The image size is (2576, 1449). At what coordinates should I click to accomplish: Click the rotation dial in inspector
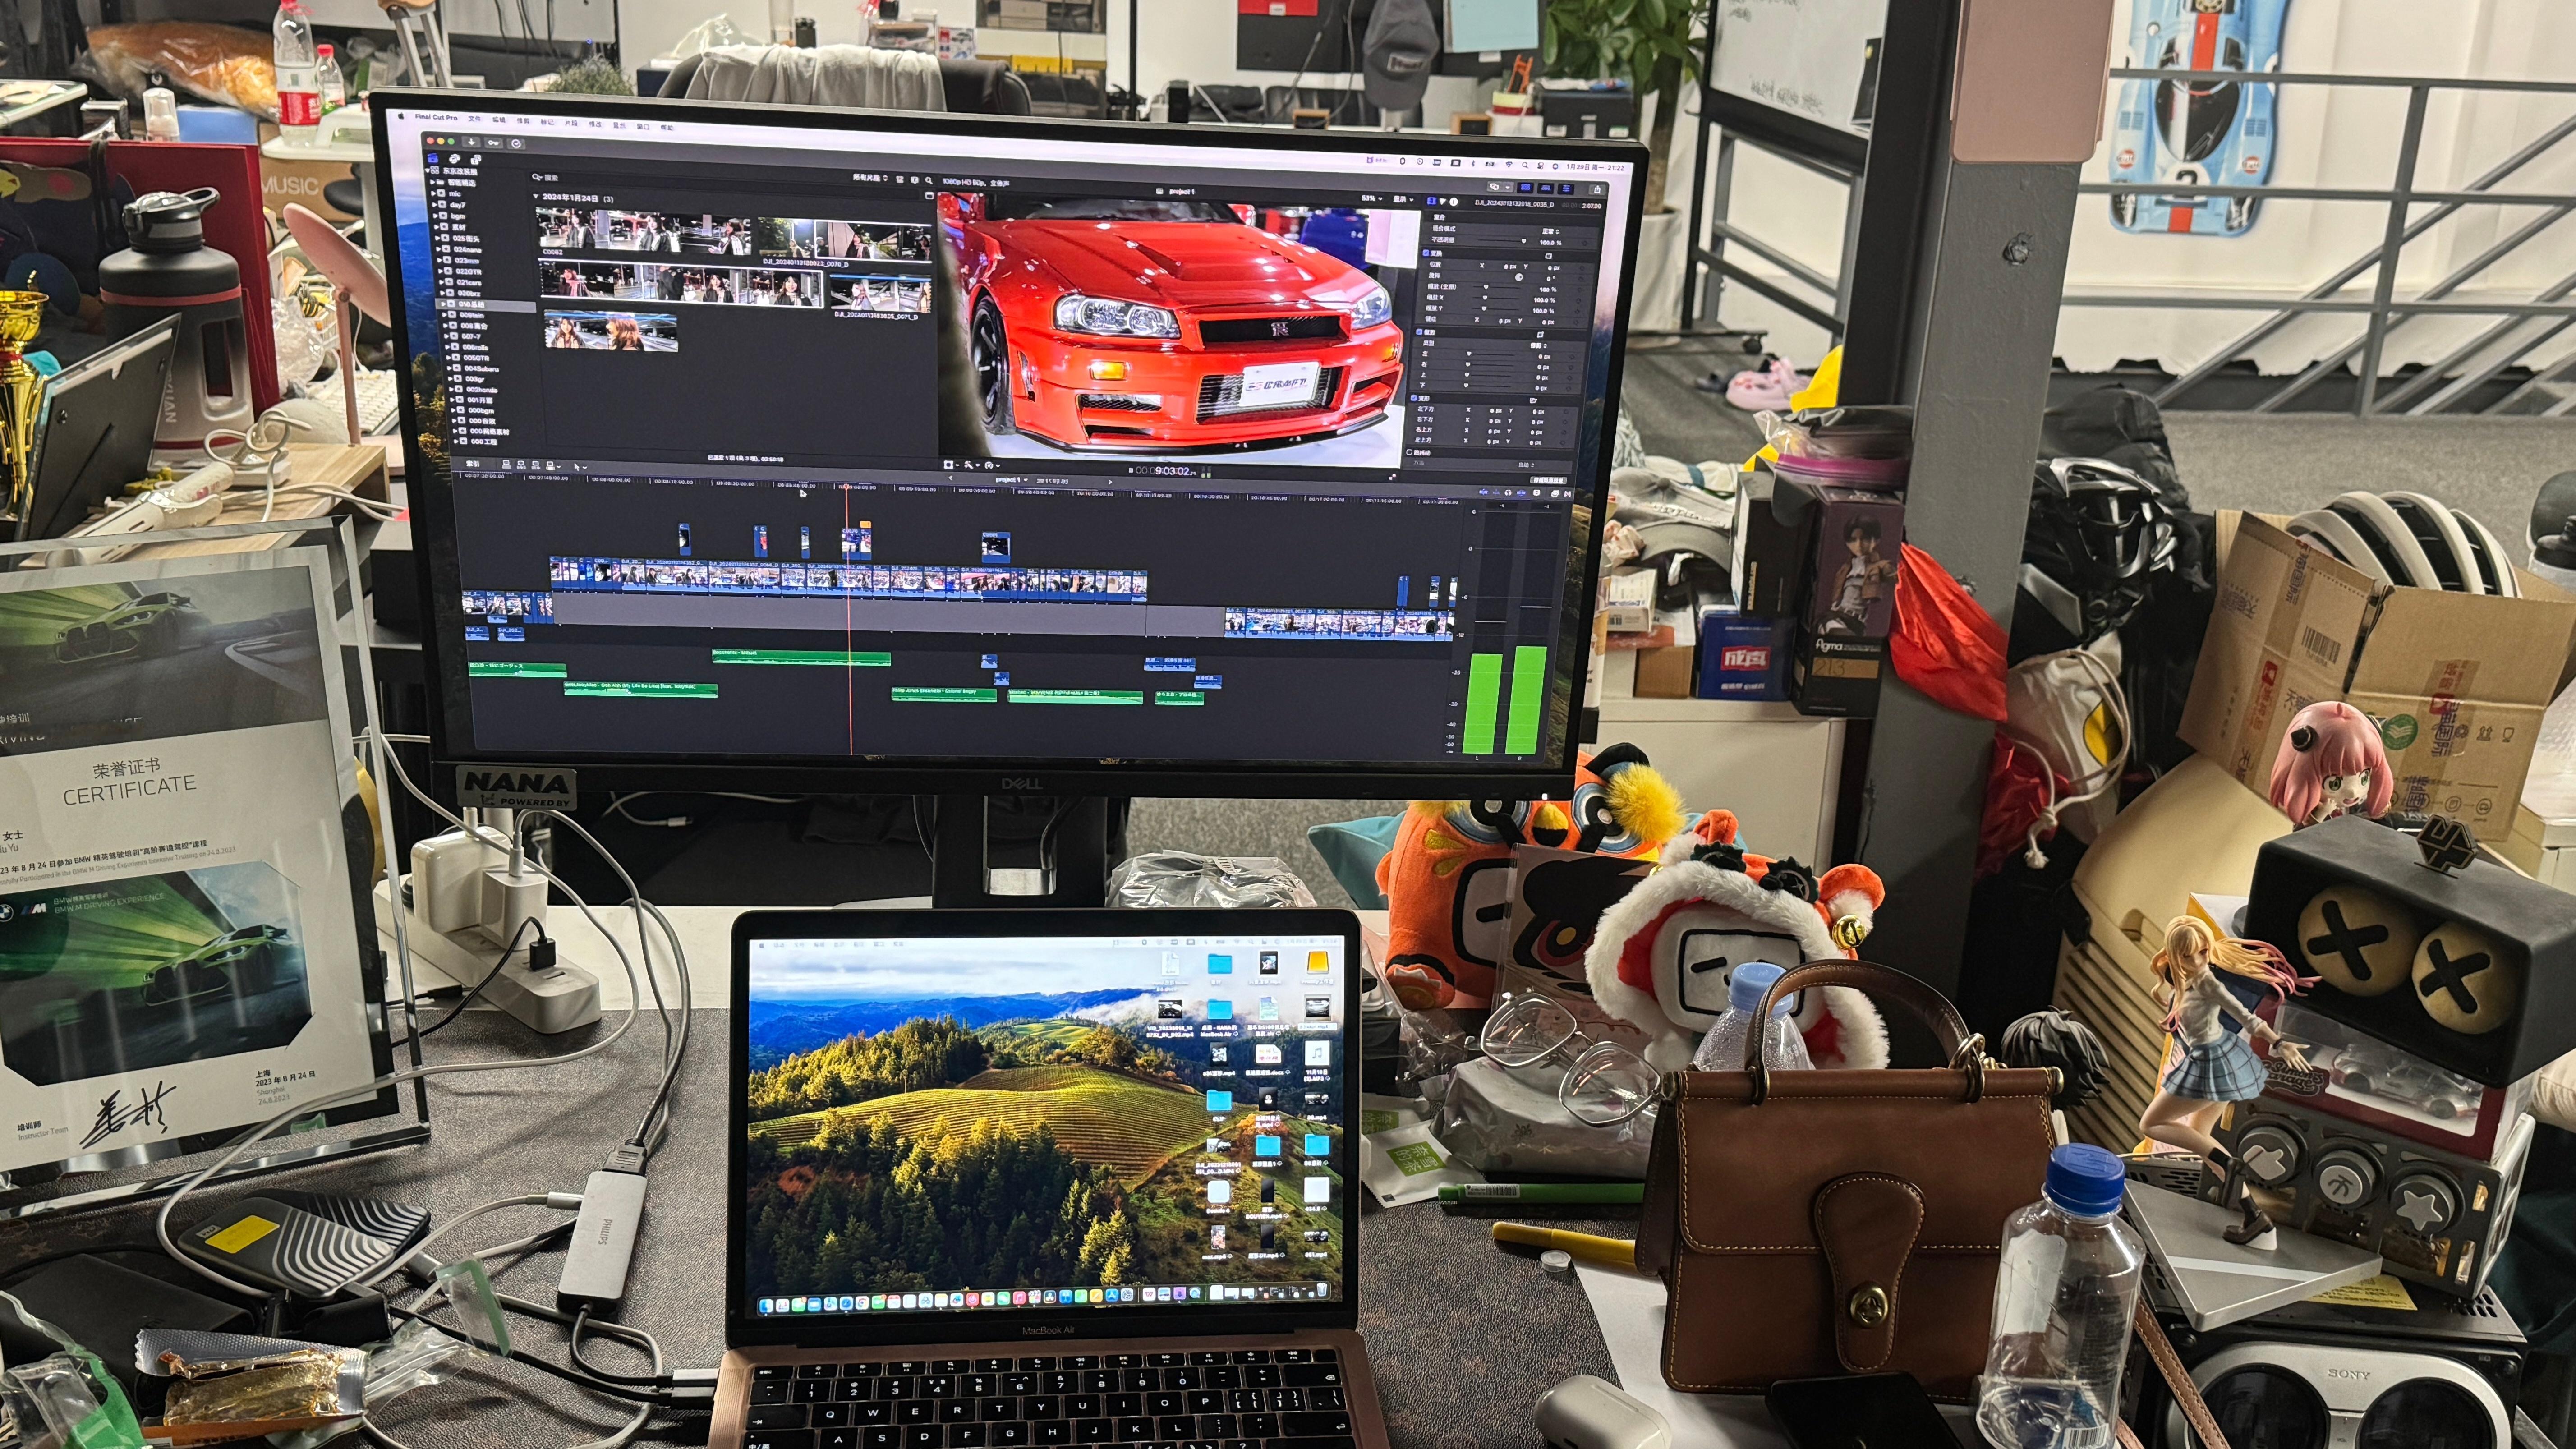[1519, 278]
